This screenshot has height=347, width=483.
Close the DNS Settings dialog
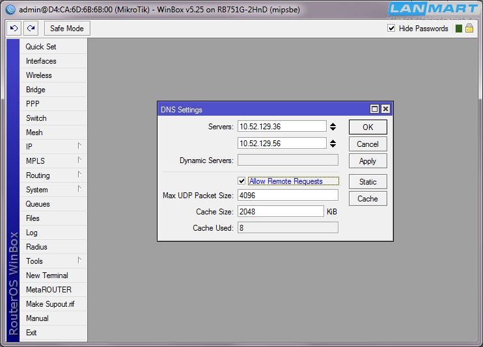pos(385,109)
